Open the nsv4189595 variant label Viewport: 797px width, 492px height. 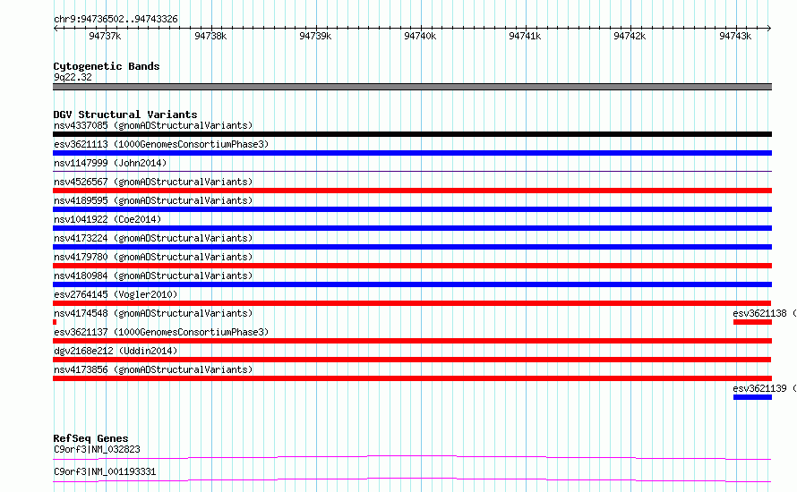coord(153,200)
